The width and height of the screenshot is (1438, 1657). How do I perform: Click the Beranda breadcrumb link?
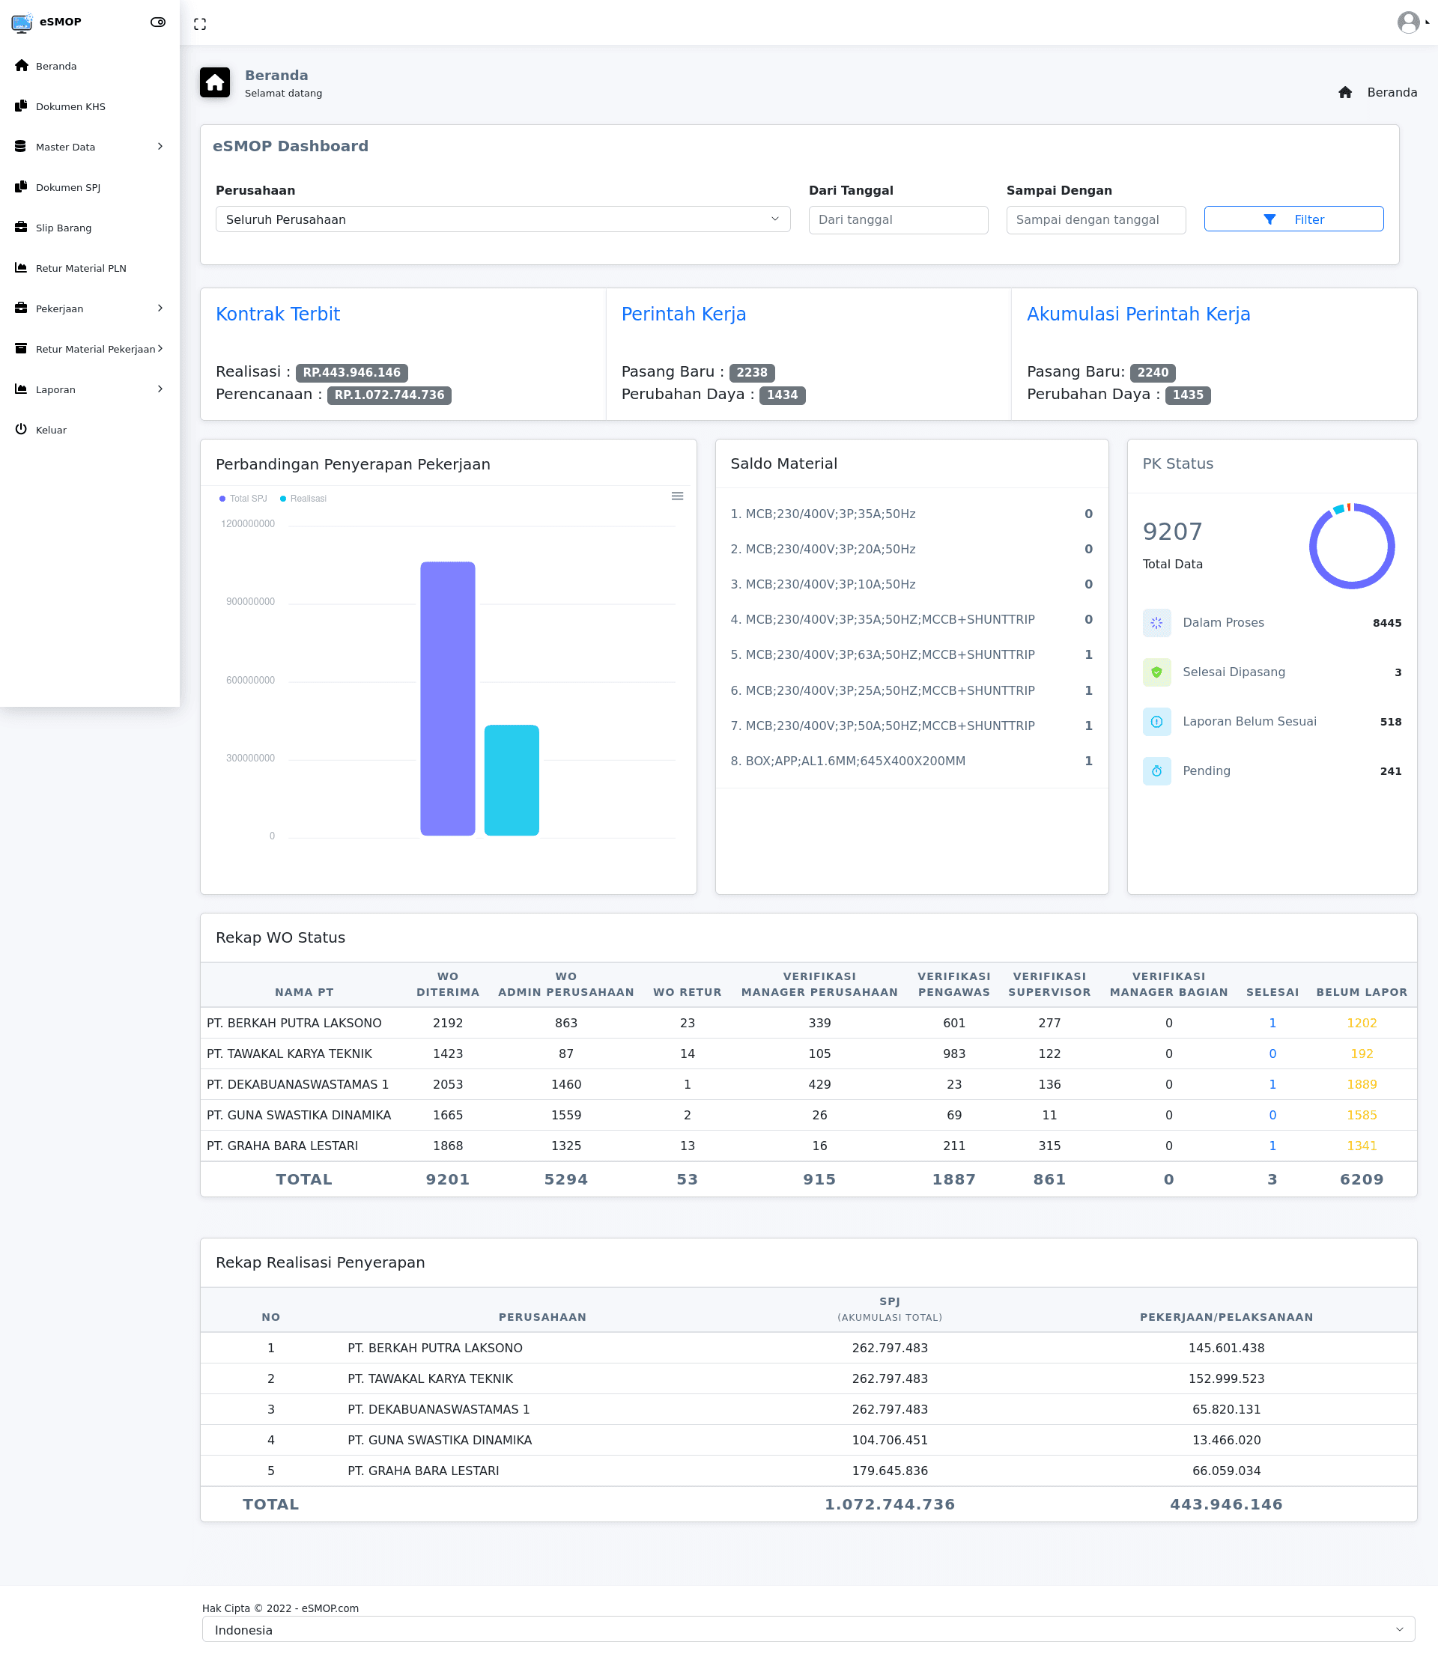point(1392,92)
